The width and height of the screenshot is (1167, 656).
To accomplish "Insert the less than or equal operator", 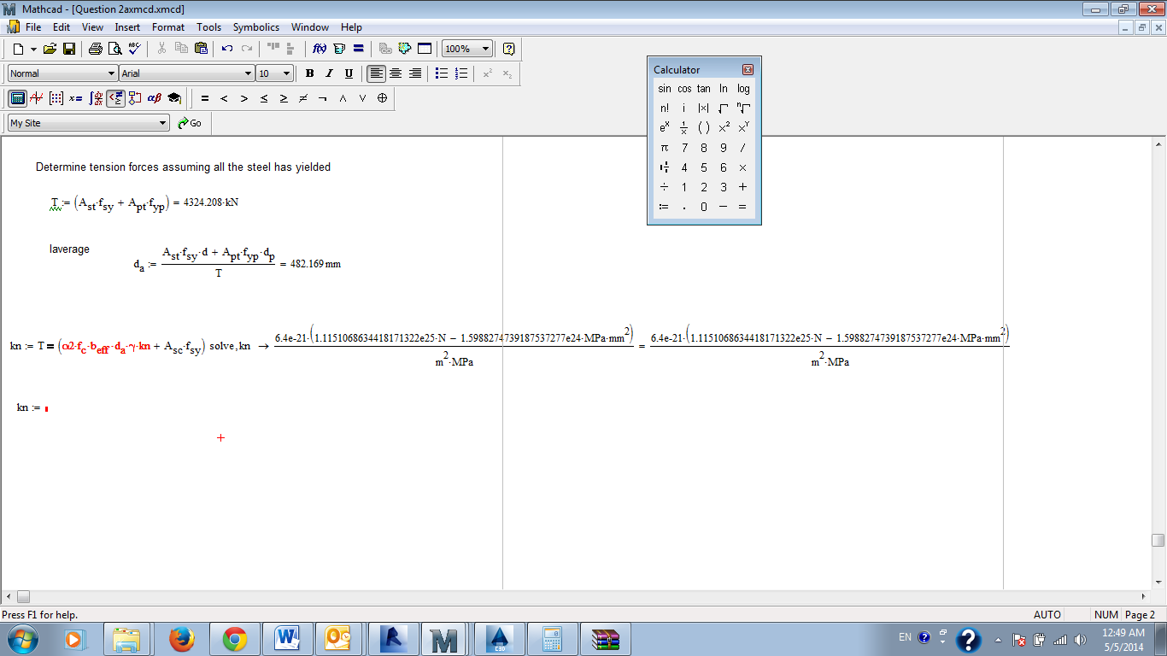I will coord(264,98).
